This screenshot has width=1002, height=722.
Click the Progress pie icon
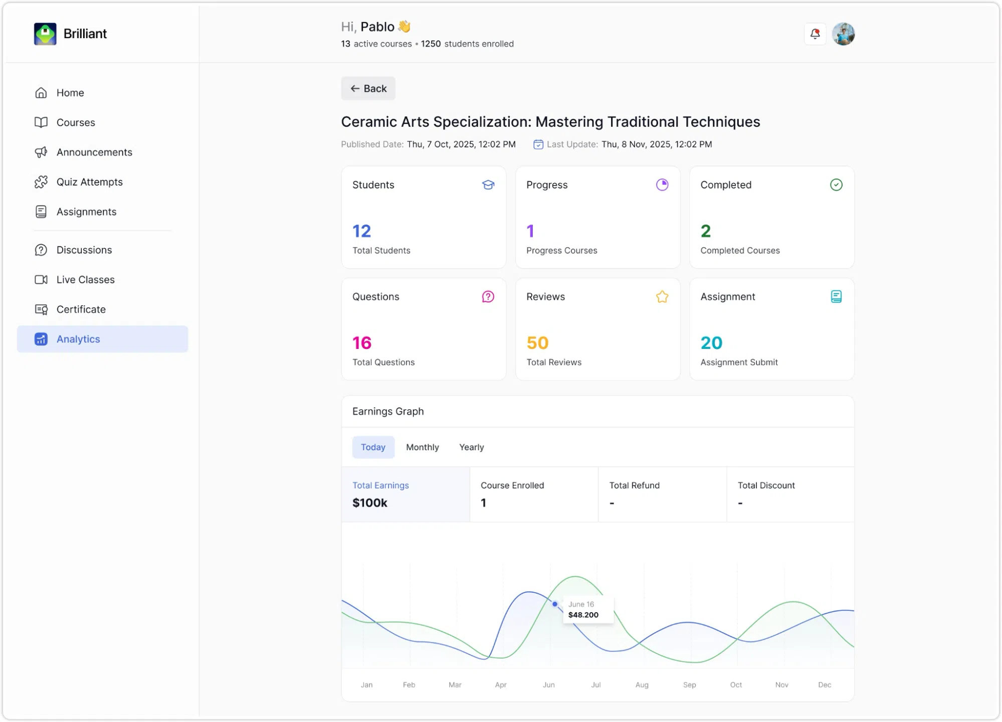(x=662, y=185)
